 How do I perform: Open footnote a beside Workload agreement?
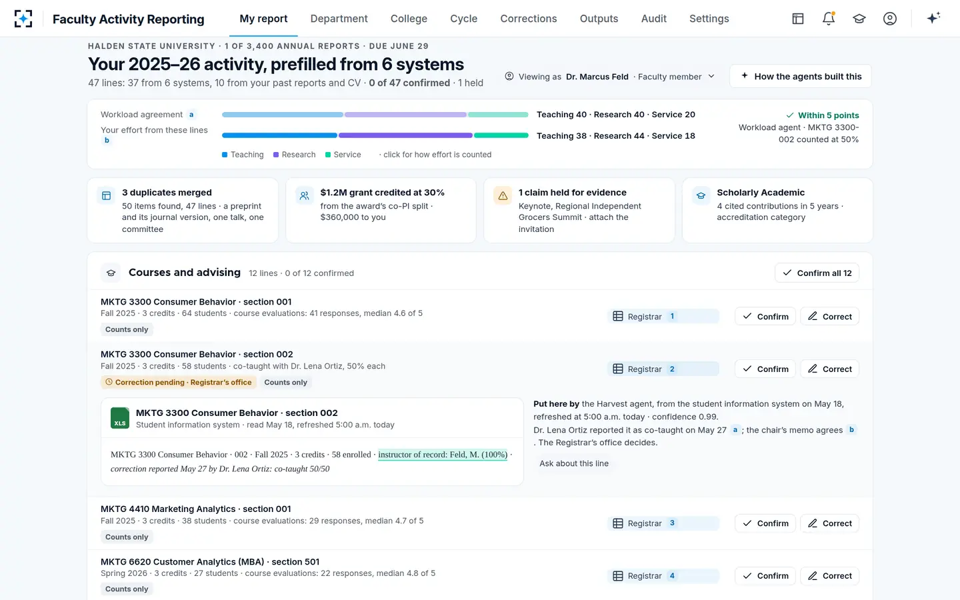click(x=191, y=115)
